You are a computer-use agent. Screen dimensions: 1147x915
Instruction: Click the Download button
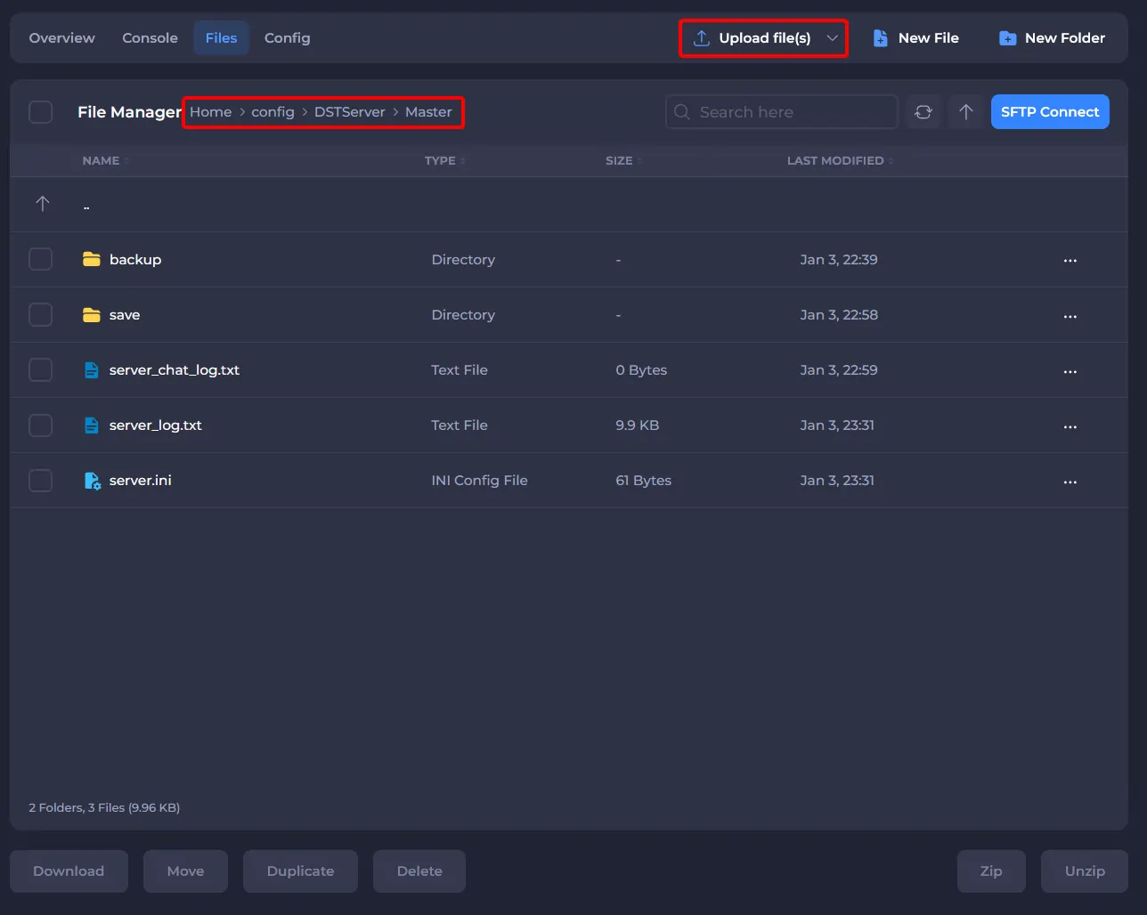click(x=69, y=871)
